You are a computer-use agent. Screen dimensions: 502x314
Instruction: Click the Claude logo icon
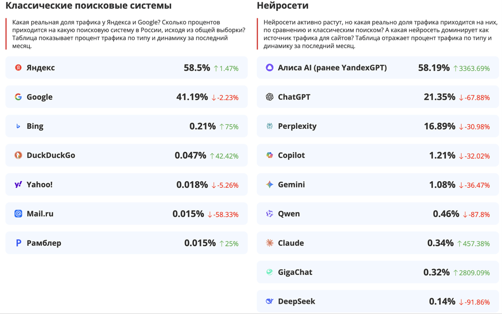pyautogui.click(x=269, y=243)
